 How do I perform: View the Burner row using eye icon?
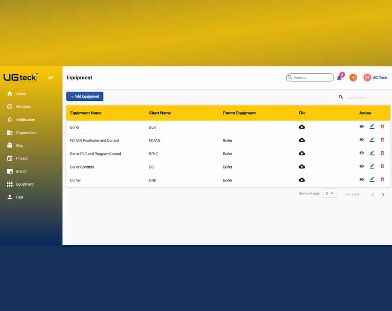click(x=361, y=180)
